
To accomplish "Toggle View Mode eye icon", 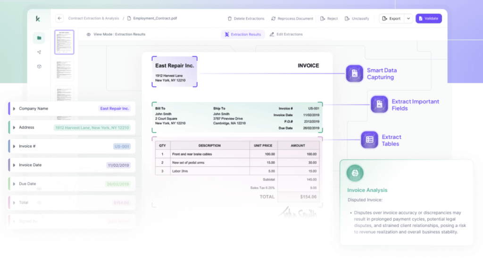I will (x=89, y=34).
